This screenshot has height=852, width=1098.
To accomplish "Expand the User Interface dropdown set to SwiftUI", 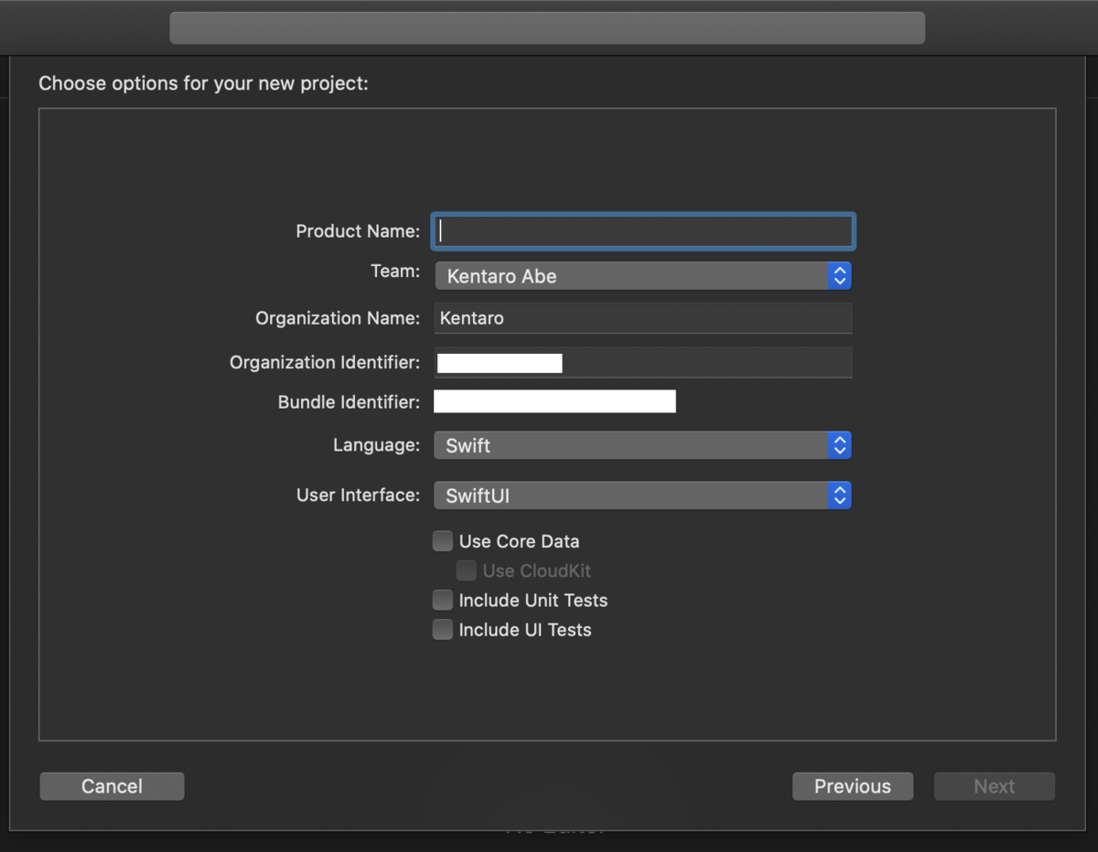I will (643, 495).
